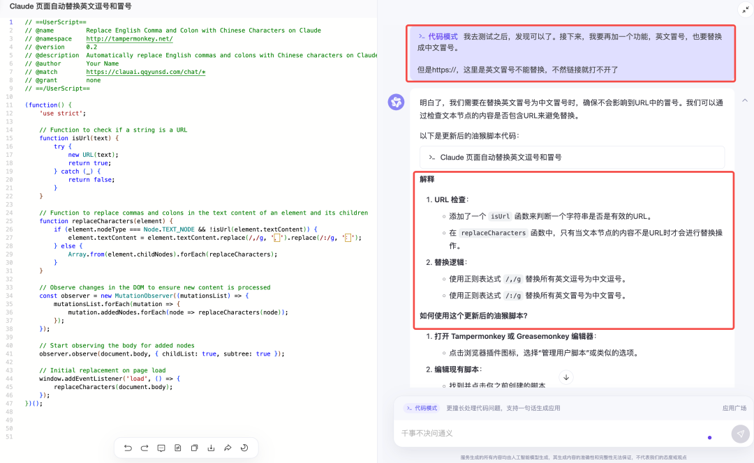
Task: Click the @version 0.2 metadata line
Action: [x=61, y=47]
